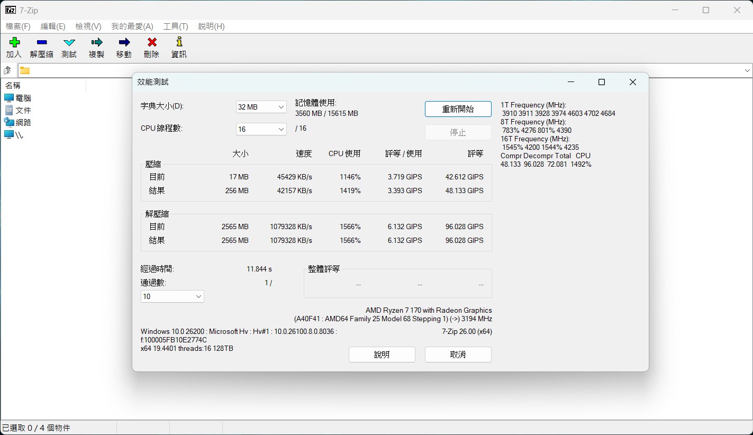Click compression result speed 42157 KB/s

pos(294,191)
